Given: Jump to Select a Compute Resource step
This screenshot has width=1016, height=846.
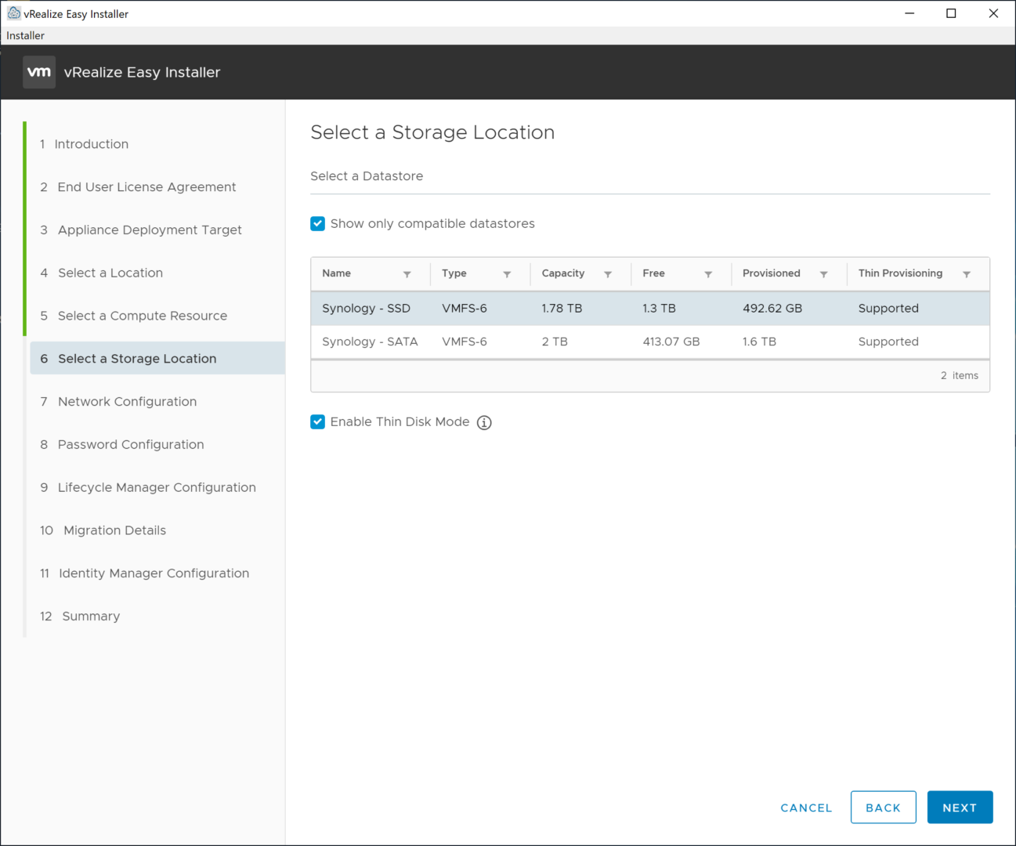Looking at the screenshot, I should point(142,316).
